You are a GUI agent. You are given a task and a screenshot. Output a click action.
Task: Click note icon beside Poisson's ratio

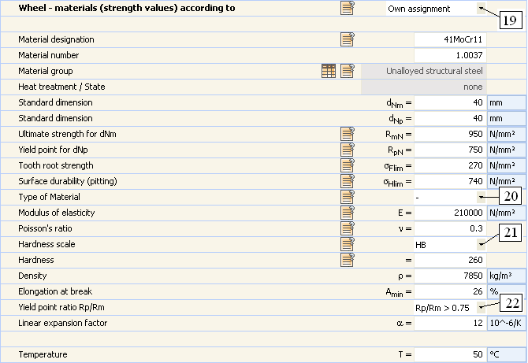(x=348, y=228)
